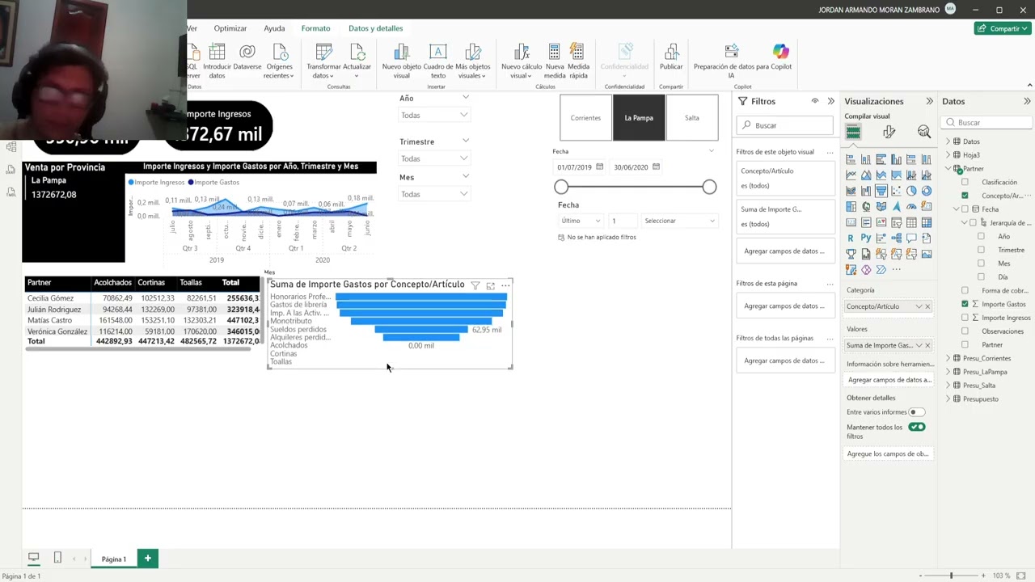Select the gauge visualization icon
The image size is (1035, 582).
pyautogui.click(x=912, y=206)
